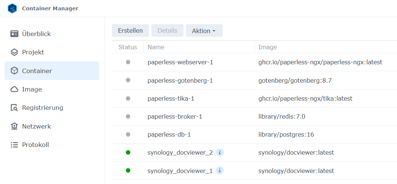Click the Projekt layers icon
This screenshot has height=184, width=397.
point(14,52)
